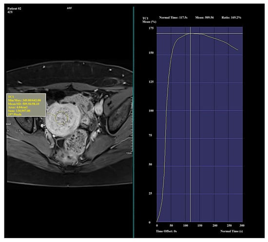The width and height of the screenshot is (268, 242).
Task: Grab the lower-left handle of the ROI circle
Action: [57, 123]
